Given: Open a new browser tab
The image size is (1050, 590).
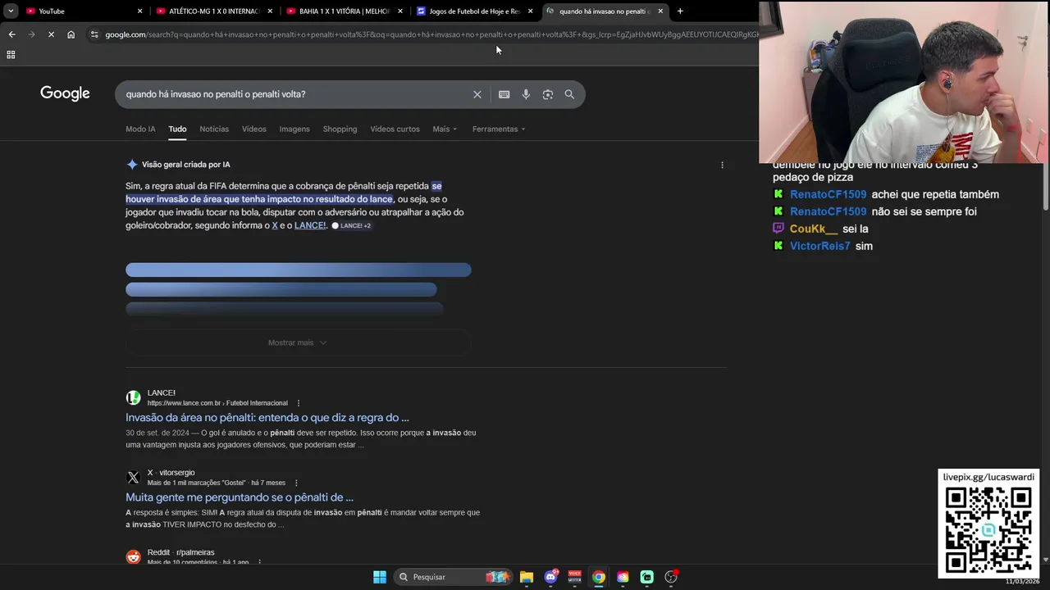Looking at the screenshot, I should 680,11.
